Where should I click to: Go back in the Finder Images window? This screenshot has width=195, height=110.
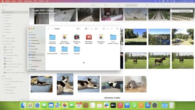48,29
